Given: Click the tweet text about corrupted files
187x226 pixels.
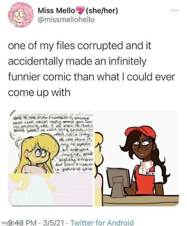Looking at the screenshot, I should [92, 69].
